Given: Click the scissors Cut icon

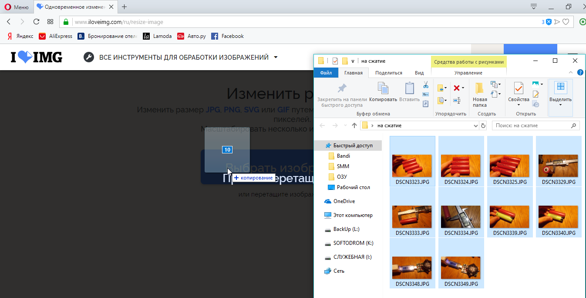Looking at the screenshot, I should pos(426,85).
